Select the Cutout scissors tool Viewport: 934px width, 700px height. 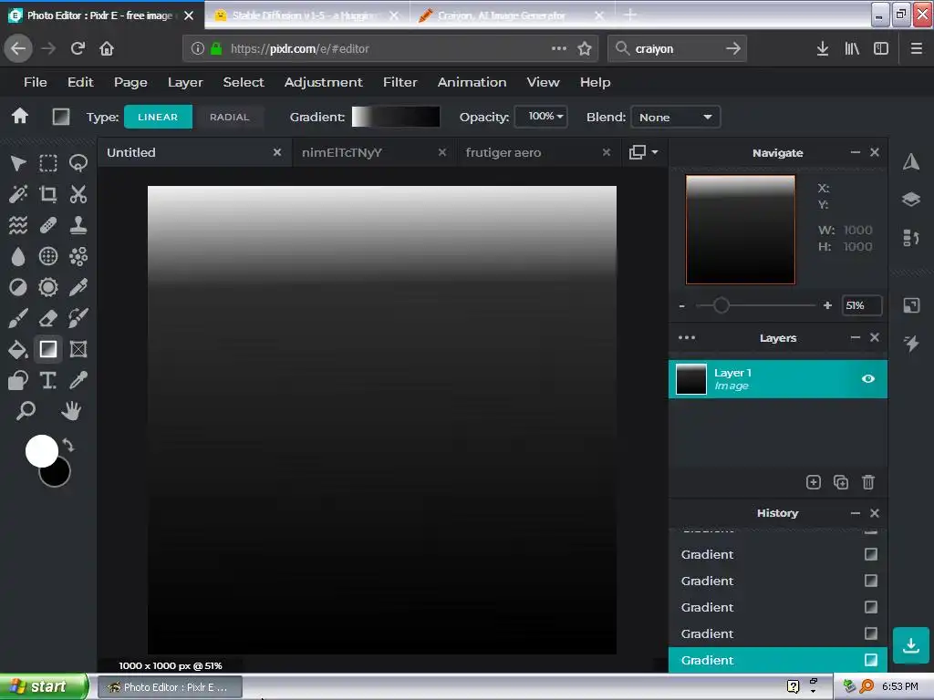coord(78,194)
